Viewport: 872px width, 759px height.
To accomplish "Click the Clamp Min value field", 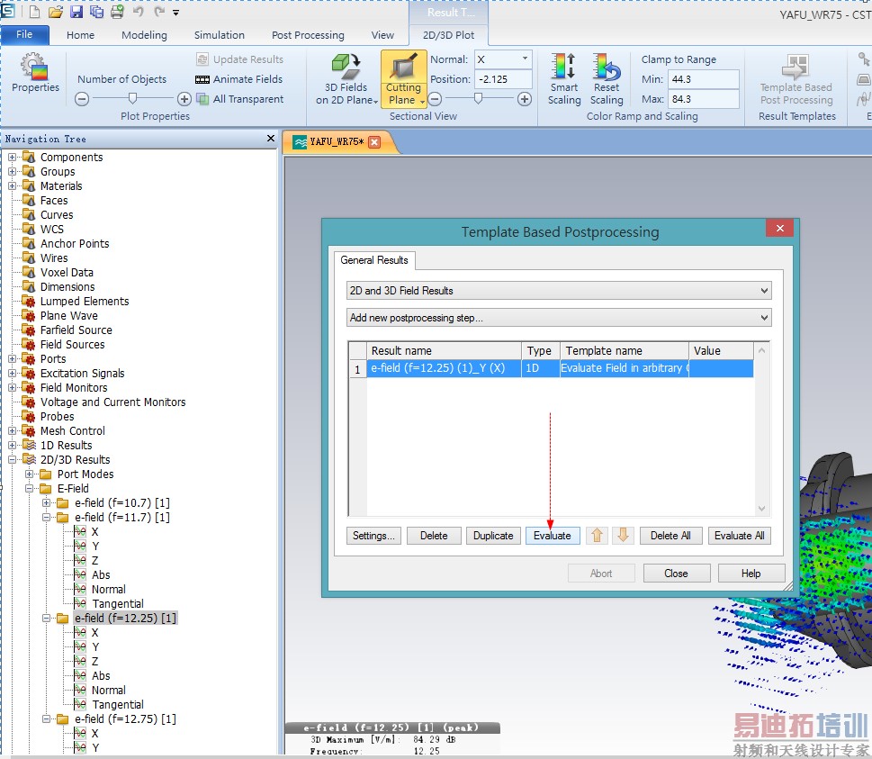I will (704, 79).
